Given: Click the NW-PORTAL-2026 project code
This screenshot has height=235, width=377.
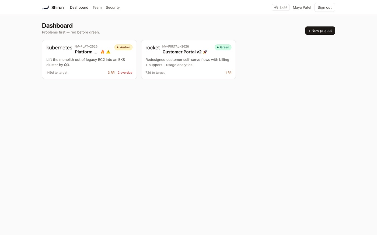Looking at the screenshot, I should pos(176,46).
